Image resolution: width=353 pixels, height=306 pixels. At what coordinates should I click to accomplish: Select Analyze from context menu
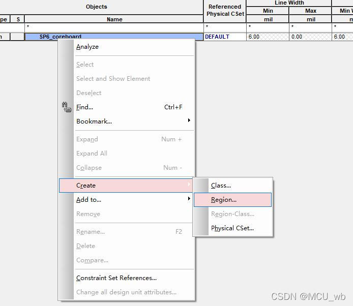click(87, 47)
